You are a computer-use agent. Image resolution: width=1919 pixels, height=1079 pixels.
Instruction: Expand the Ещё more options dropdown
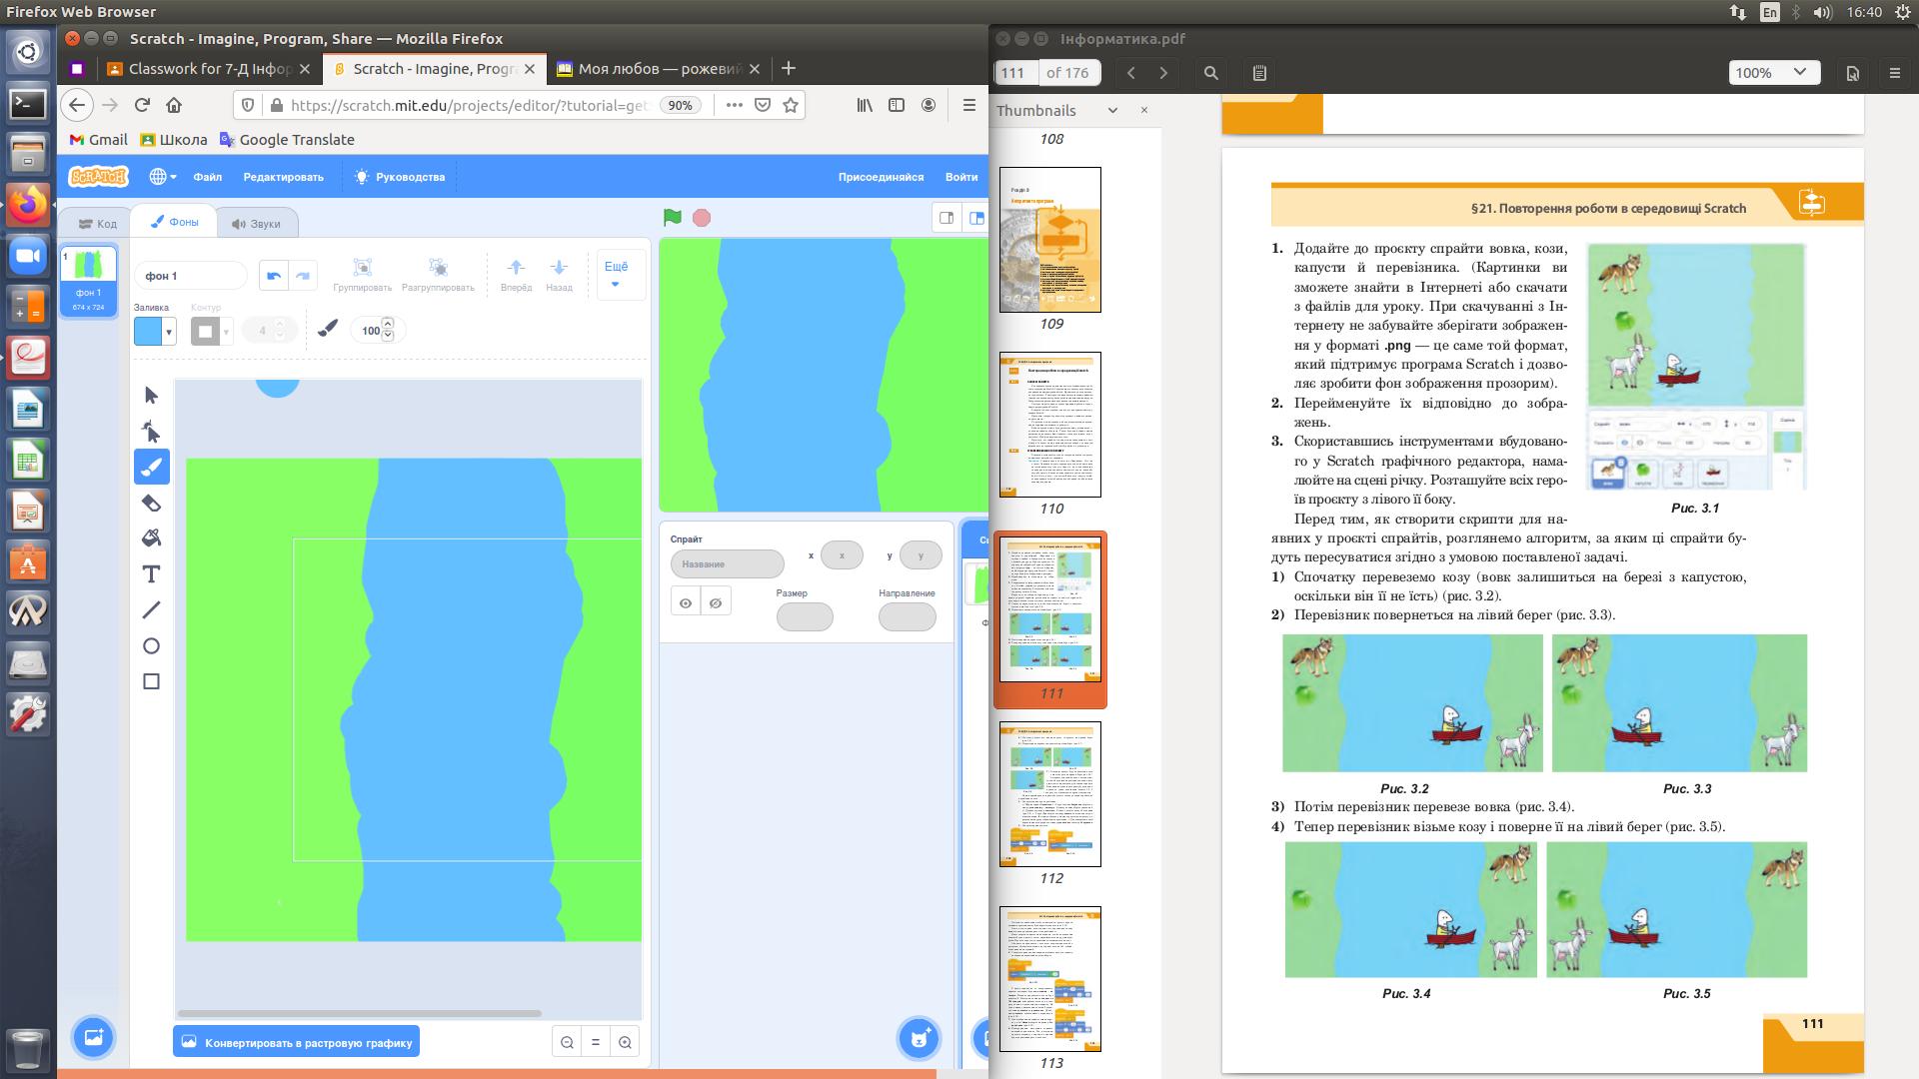coord(616,274)
